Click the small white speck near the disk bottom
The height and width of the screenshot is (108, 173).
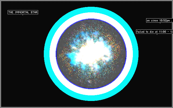coord(89,82)
